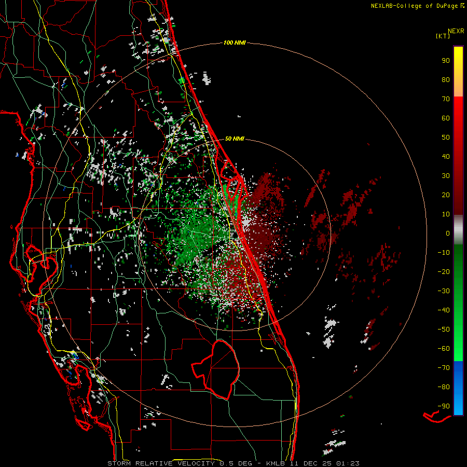This screenshot has width=467, height=467.
Task: Click the 20 value on the velocity scale
Action: tap(446, 195)
